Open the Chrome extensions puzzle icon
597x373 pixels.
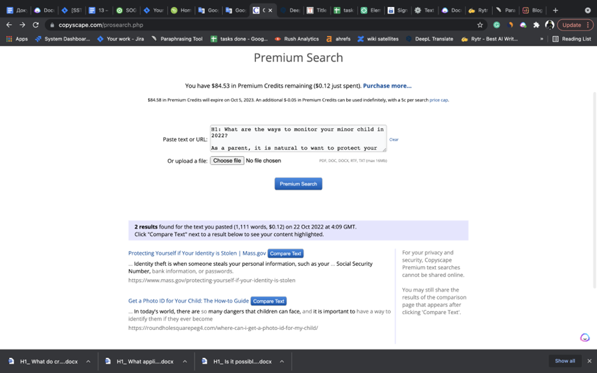point(536,25)
